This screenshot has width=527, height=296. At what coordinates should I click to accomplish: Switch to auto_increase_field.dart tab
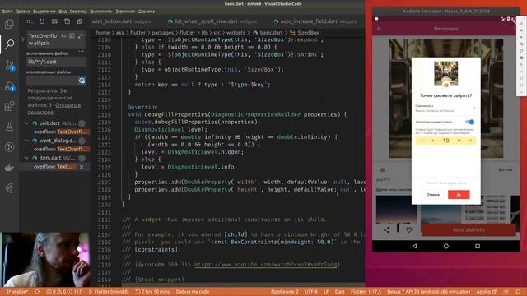click(x=315, y=21)
